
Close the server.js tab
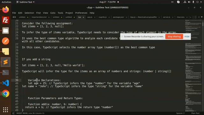click(173, 17)
